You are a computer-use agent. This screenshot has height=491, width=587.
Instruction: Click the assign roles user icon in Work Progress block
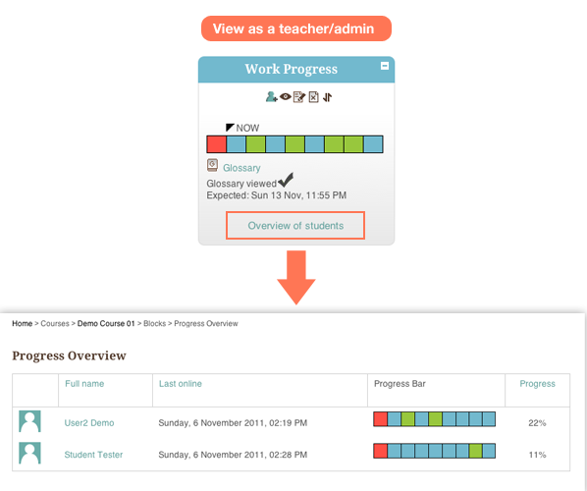click(271, 97)
